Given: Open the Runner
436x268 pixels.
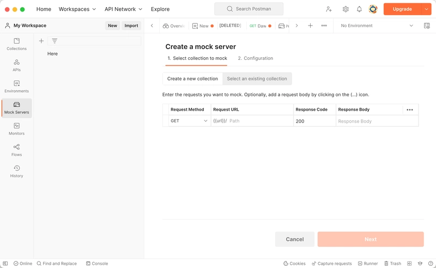Looking at the screenshot, I should click(368, 264).
